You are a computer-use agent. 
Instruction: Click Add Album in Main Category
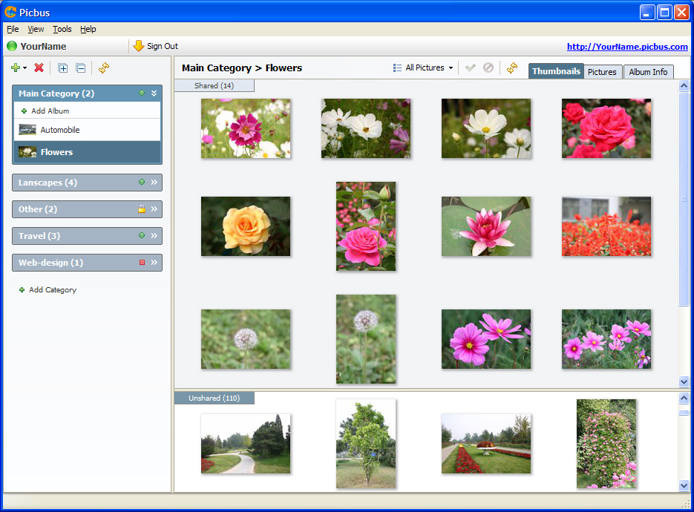[x=50, y=111]
